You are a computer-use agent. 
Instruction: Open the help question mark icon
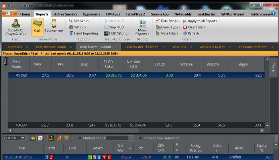[273, 13]
